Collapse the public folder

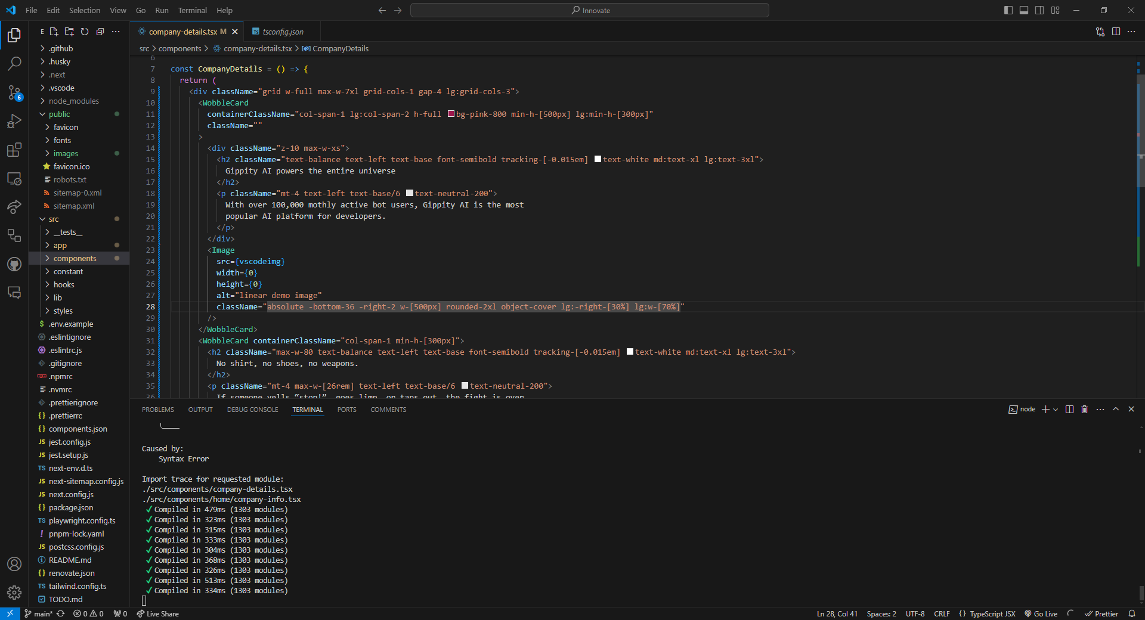pos(59,114)
